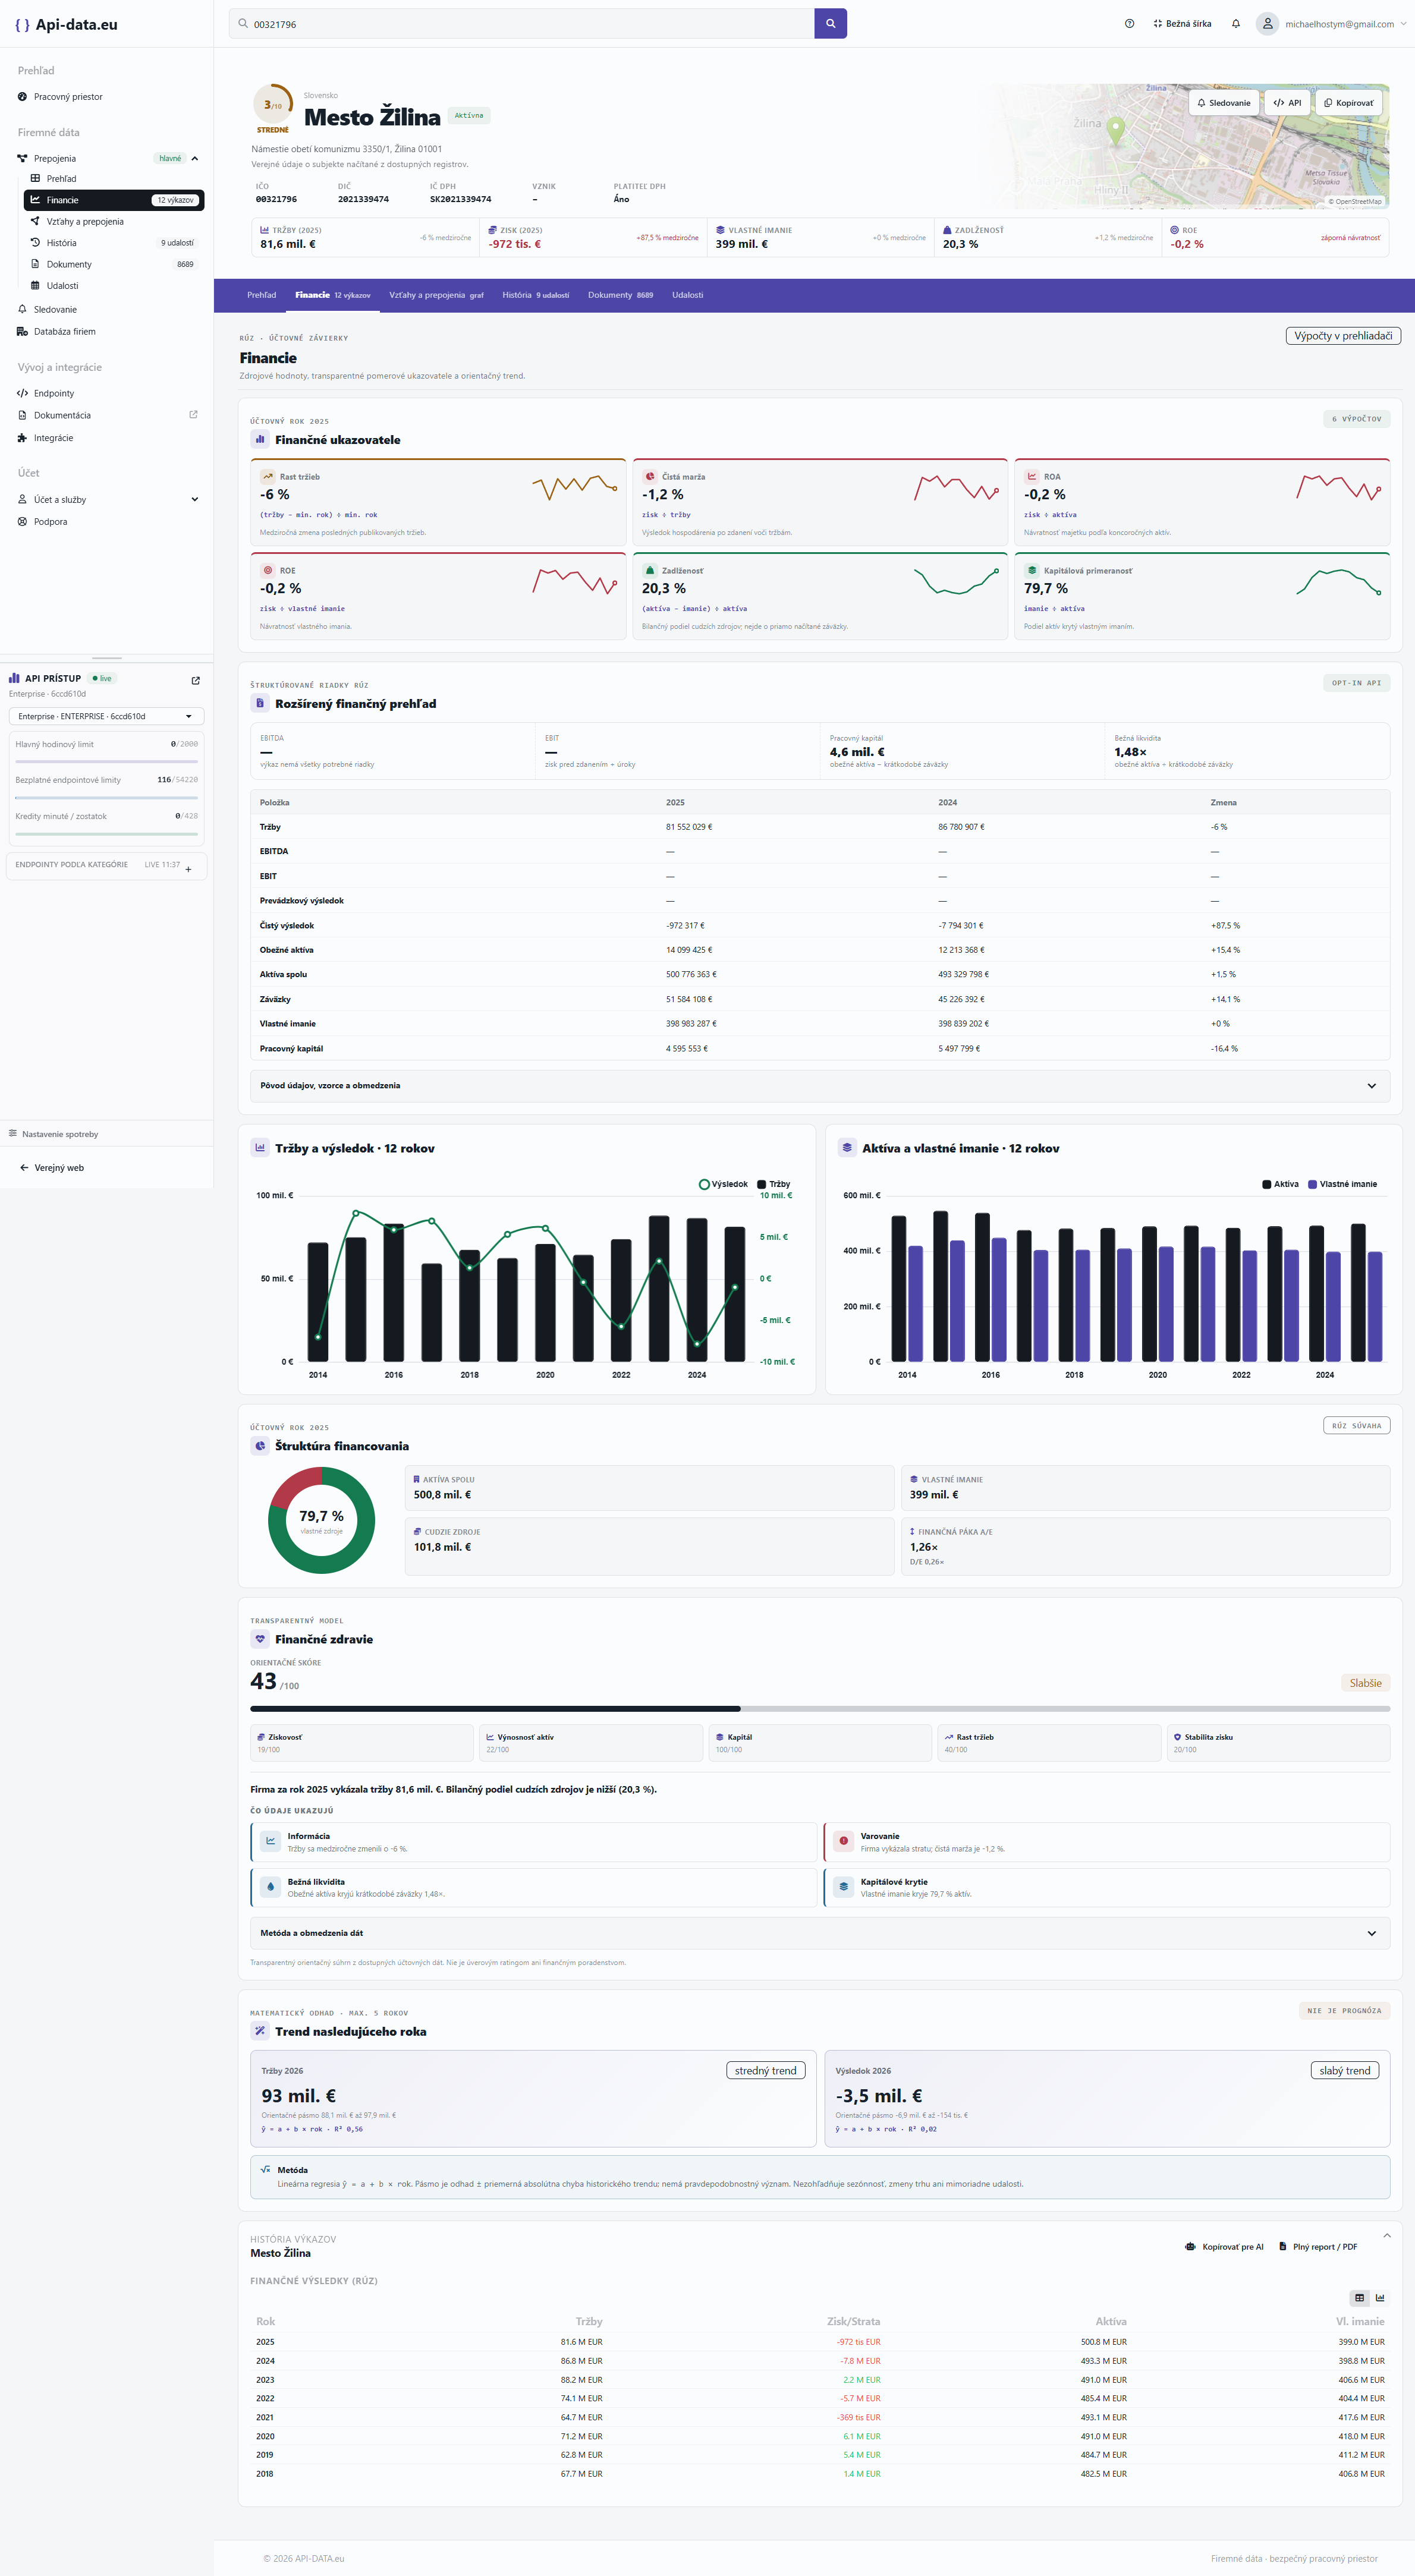Collapse the Prepojenia sidebar group
1415x2576 pixels.
(x=195, y=159)
